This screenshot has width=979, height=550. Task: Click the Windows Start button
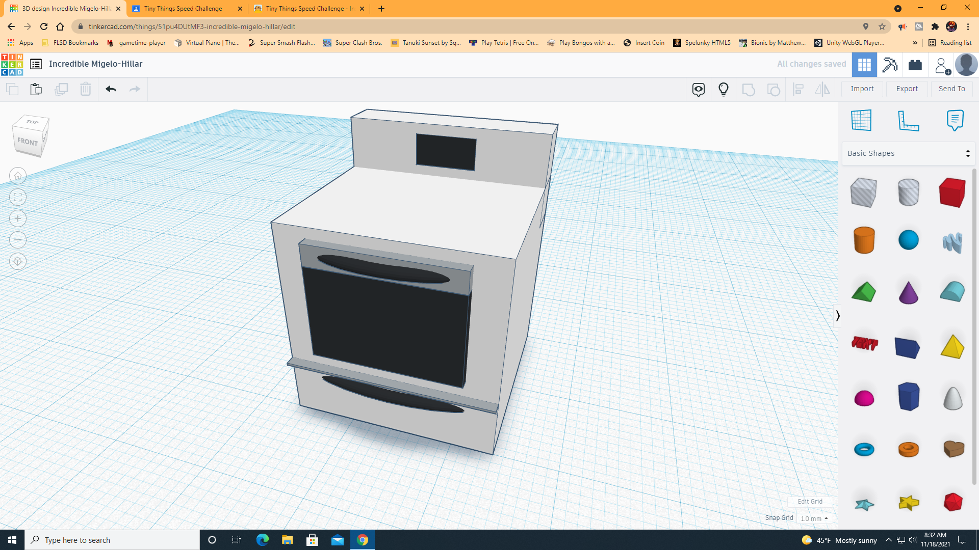pos(12,540)
